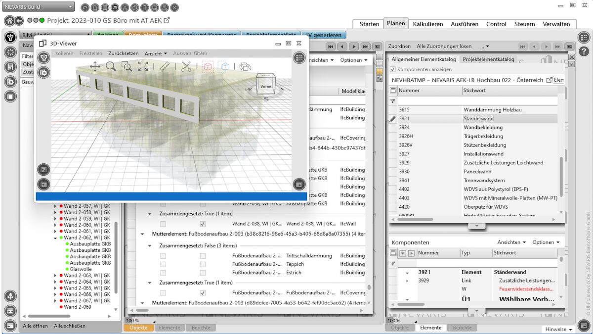Viewport: 593px width, 334px height.
Task: Switch to the Objekte tab in right panel
Action: 400,328
